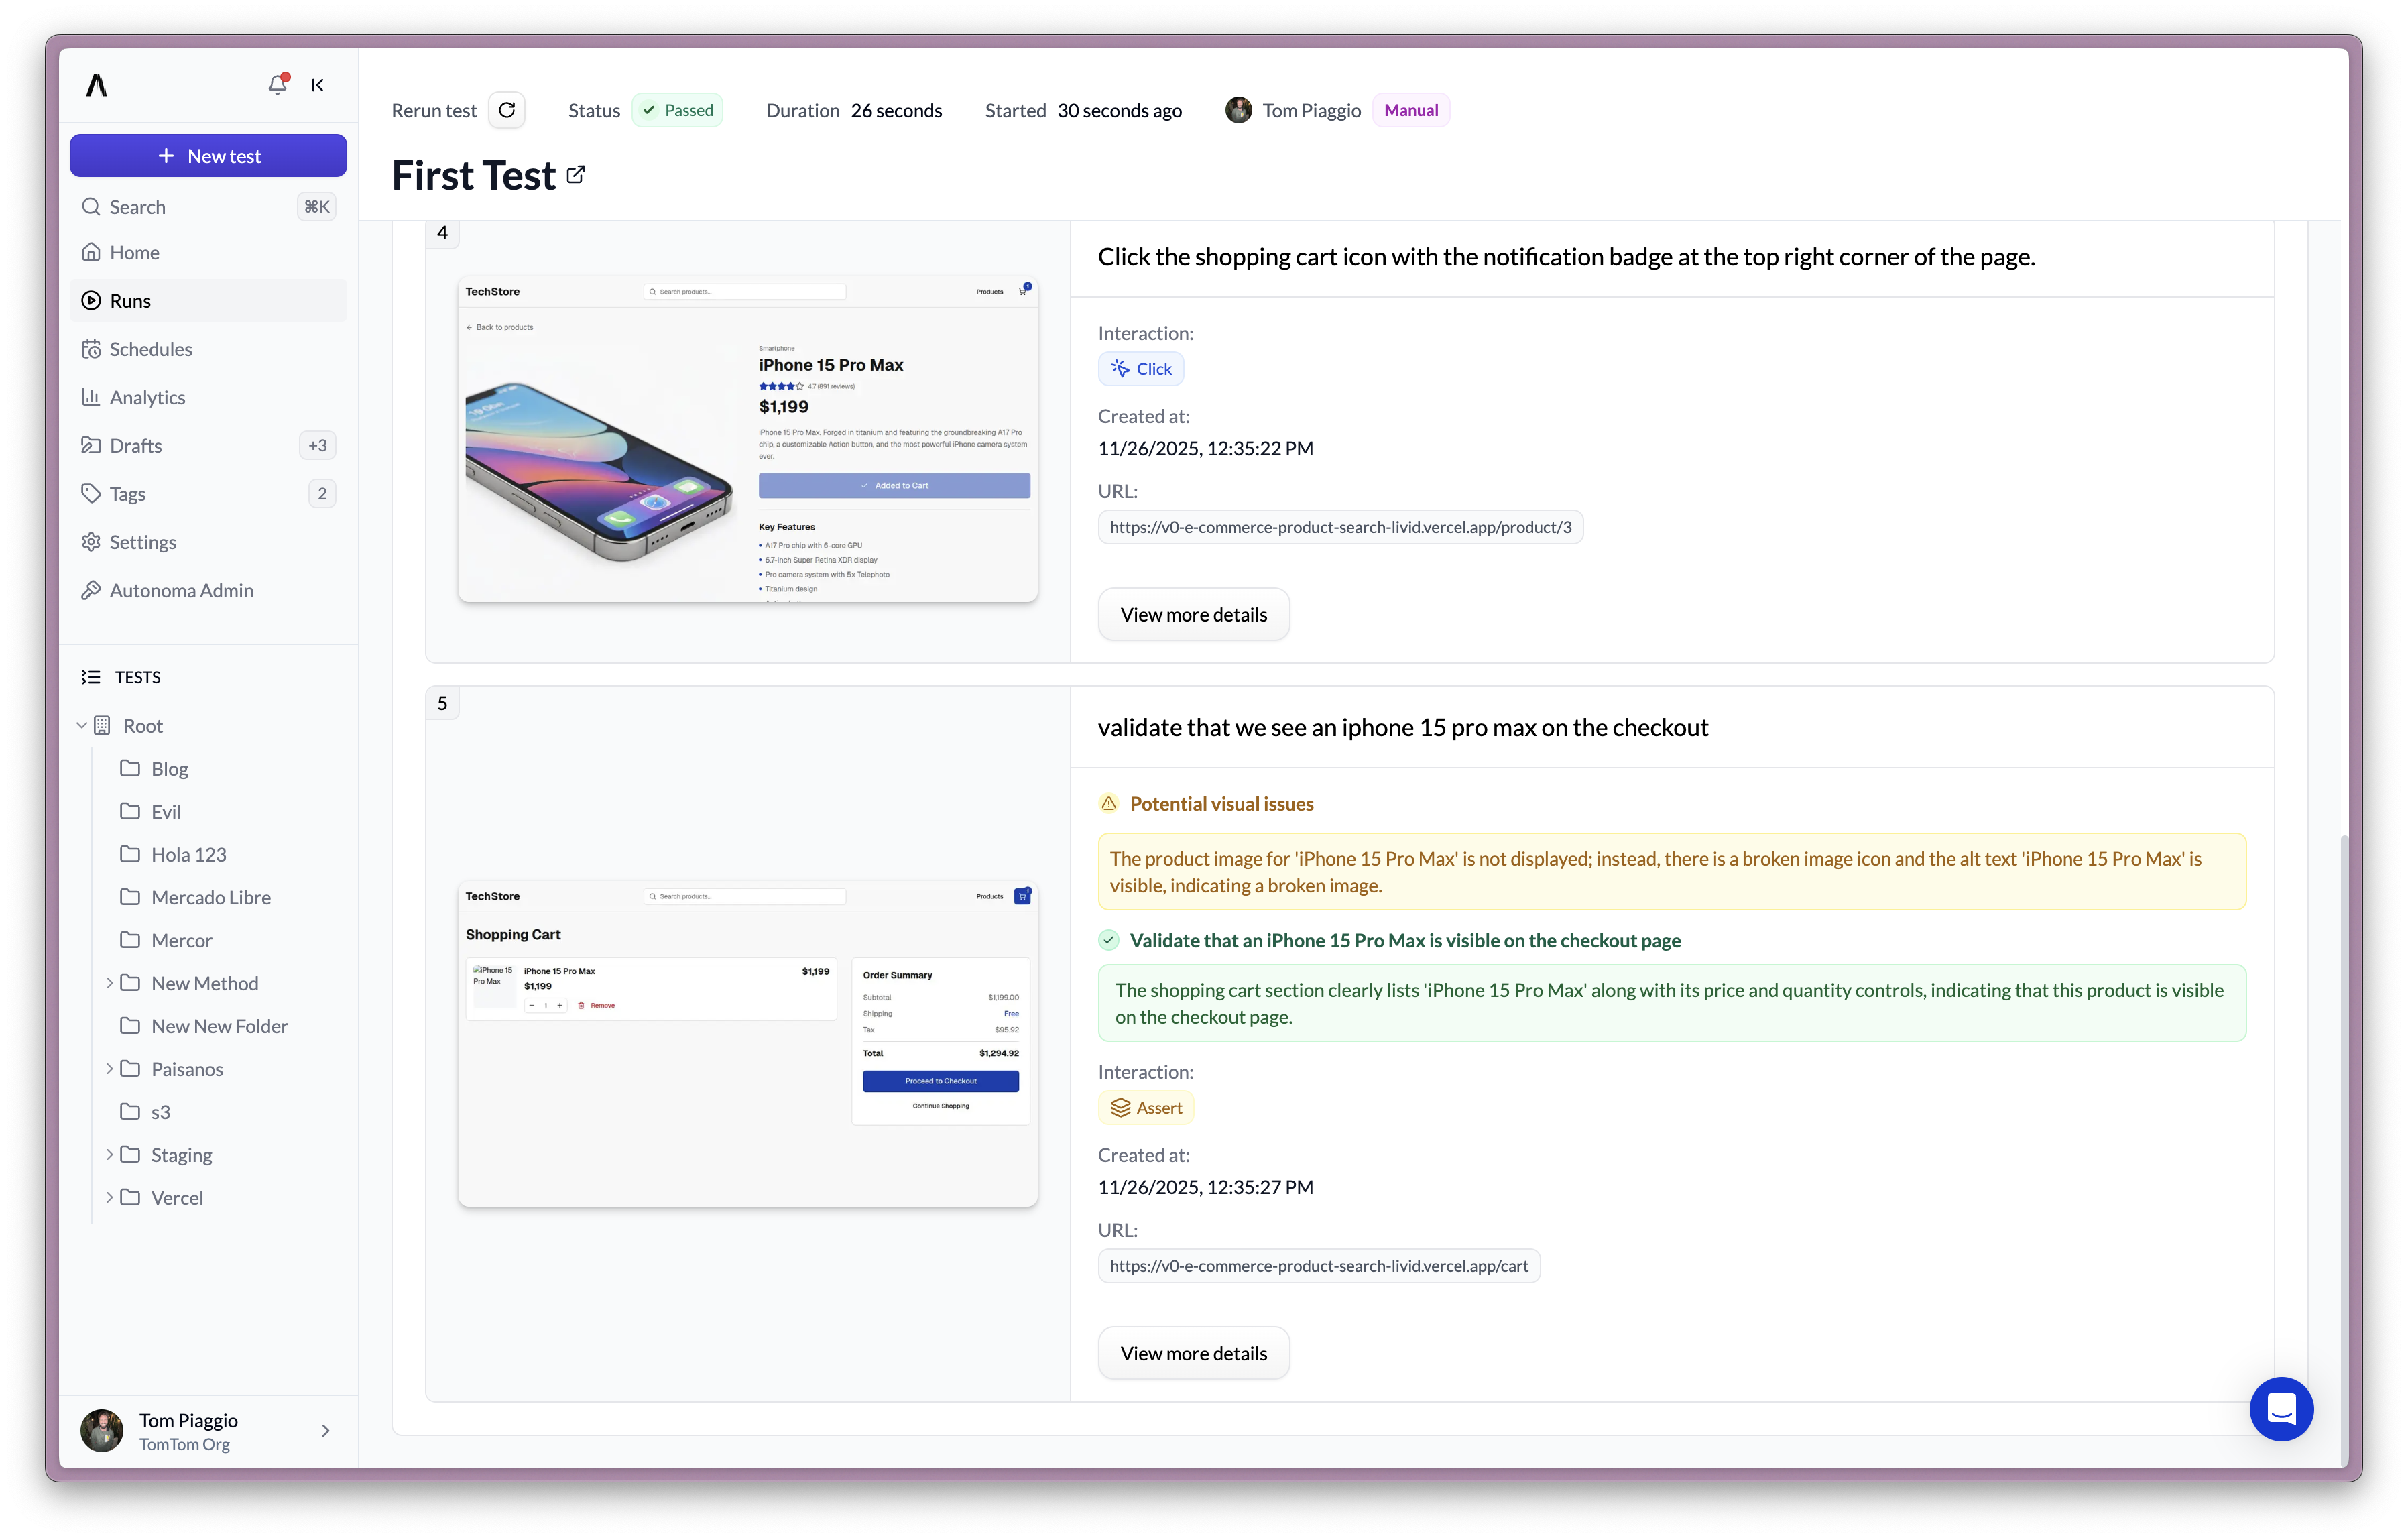The width and height of the screenshot is (2408, 1538).
Task: Click the Assert interaction badge on step 5
Action: [x=1146, y=1107]
